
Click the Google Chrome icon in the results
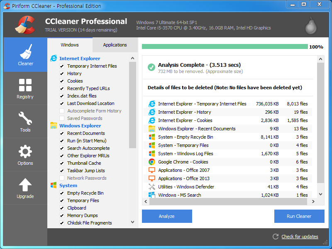click(152, 162)
